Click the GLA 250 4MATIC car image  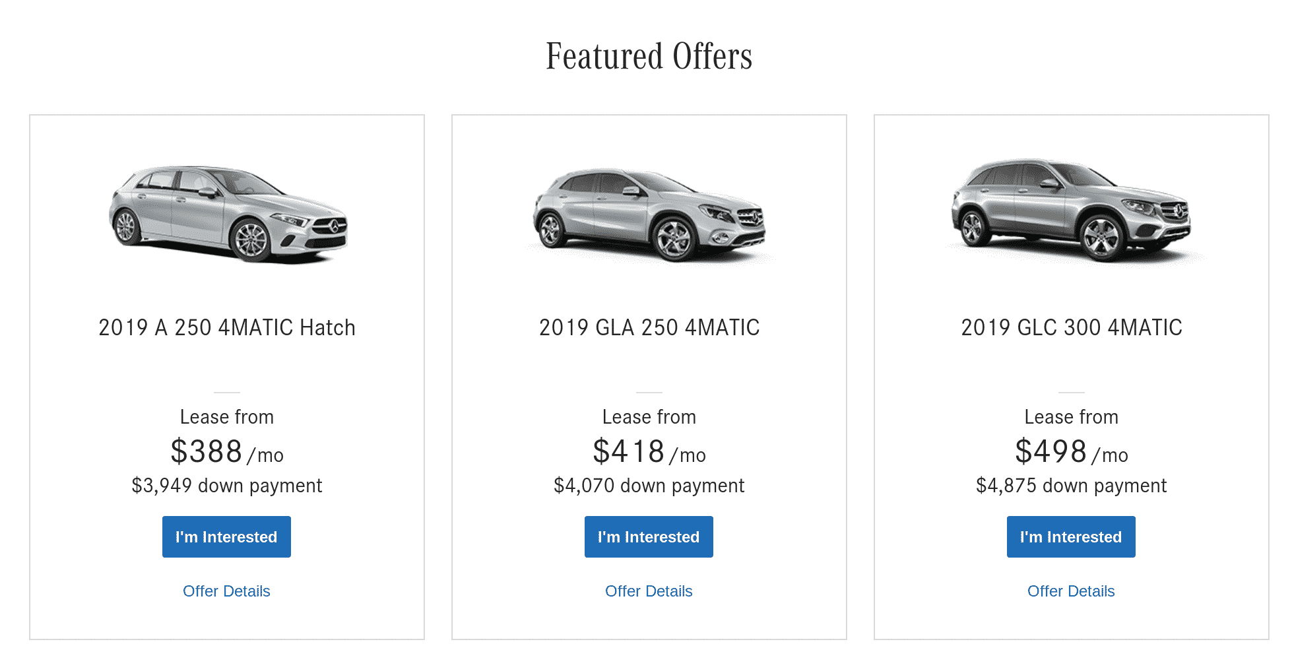coord(649,214)
